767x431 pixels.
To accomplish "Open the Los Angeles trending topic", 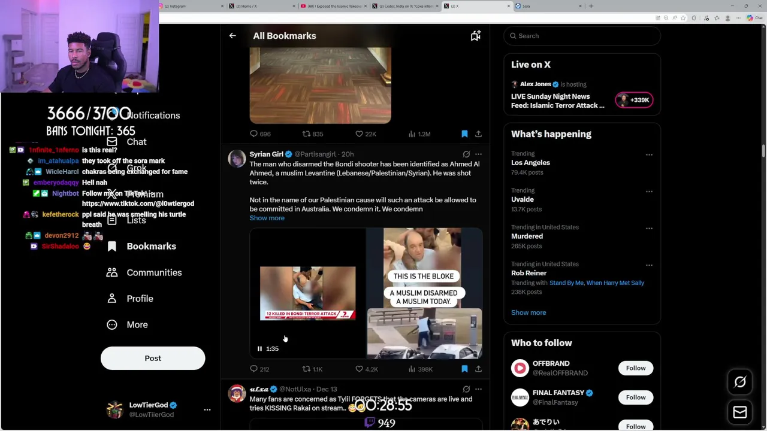I will [x=530, y=163].
